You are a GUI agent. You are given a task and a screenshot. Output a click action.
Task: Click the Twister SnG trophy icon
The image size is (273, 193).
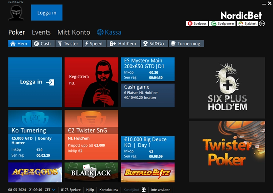coord(91,119)
